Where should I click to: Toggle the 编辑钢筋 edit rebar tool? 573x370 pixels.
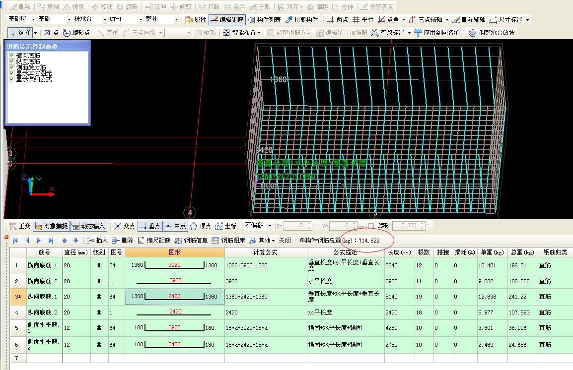pos(227,20)
